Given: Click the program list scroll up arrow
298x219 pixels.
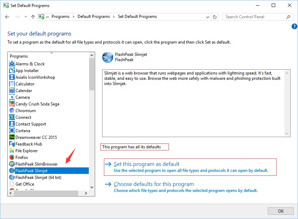Looking at the screenshot, I should pyautogui.click(x=92, y=55).
